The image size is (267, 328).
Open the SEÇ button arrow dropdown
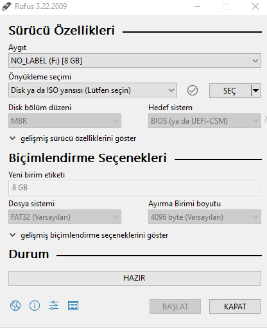pyautogui.click(x=255, y=90)
